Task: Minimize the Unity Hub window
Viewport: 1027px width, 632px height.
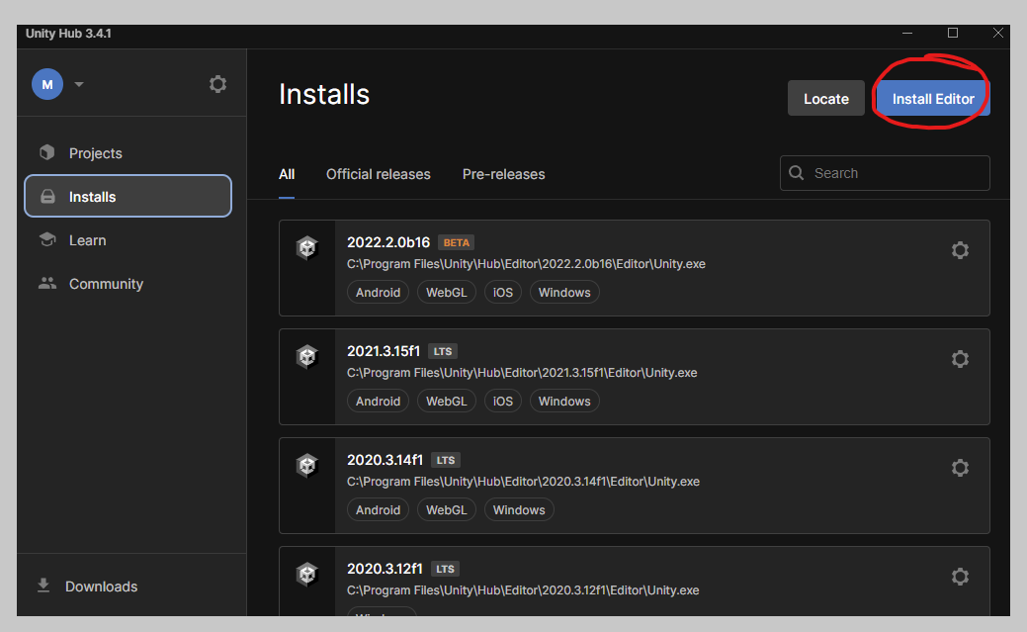Action: click(907, 33)
